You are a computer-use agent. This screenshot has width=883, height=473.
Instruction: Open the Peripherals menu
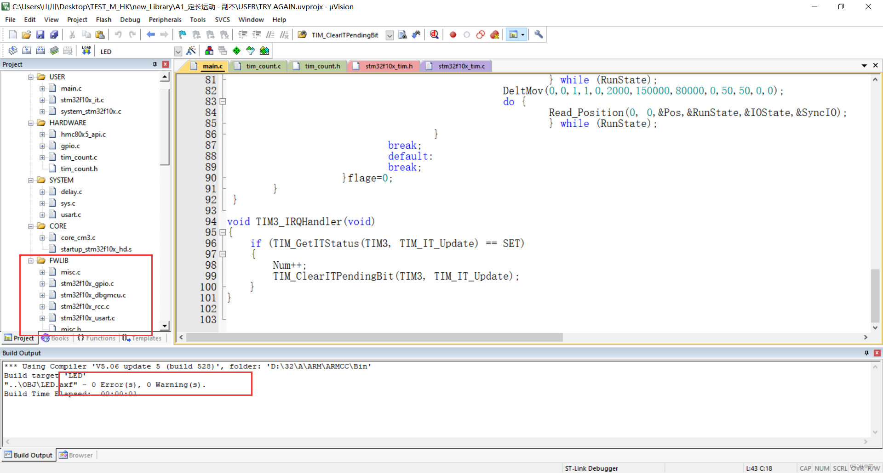[165, 19]
